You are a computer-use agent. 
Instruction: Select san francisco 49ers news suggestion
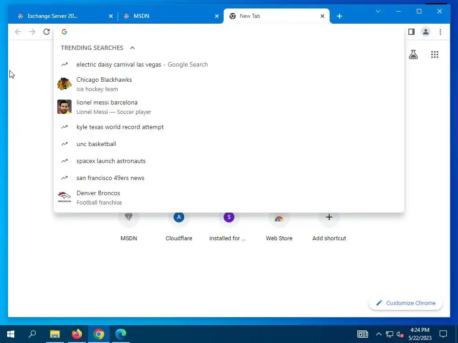click(x=229, y=178)
